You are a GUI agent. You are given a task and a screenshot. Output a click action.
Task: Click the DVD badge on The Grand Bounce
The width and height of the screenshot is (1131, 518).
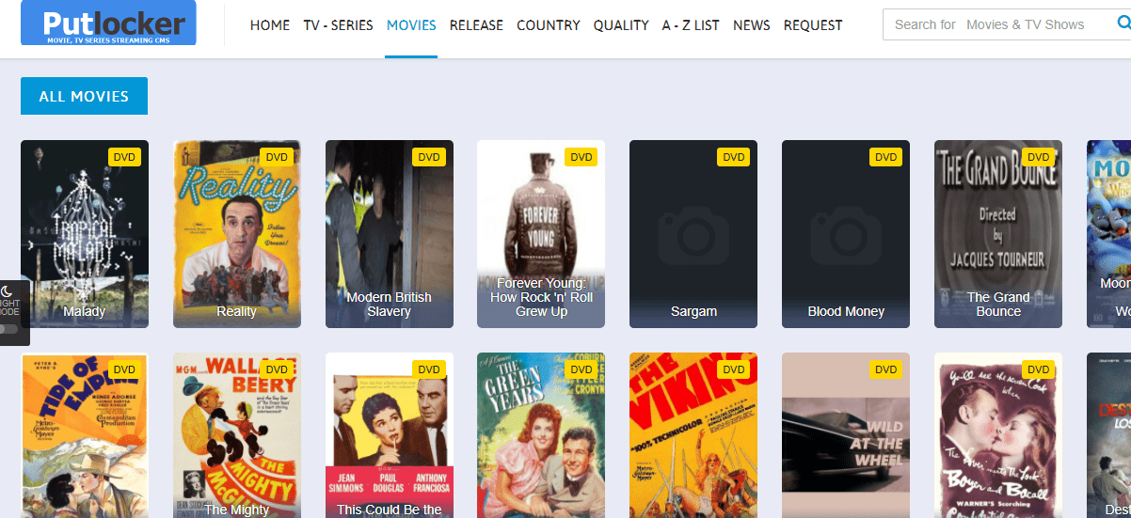tap(1039, 157)
